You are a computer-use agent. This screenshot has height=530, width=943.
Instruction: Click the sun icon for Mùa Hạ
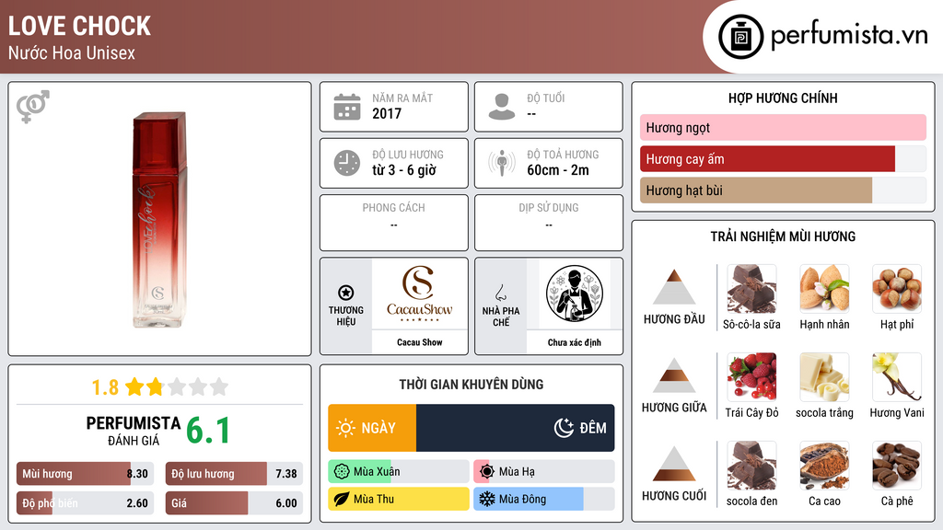(487, 472)
